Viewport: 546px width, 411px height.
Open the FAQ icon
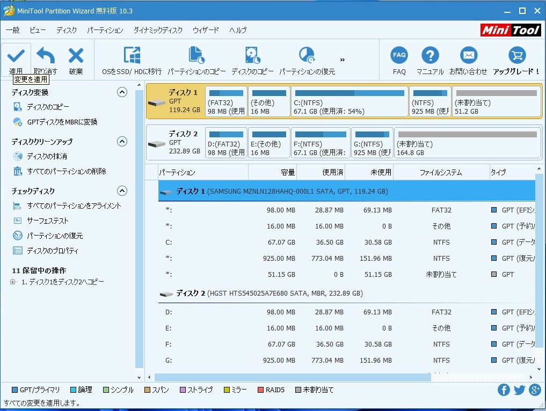point(399,55)
